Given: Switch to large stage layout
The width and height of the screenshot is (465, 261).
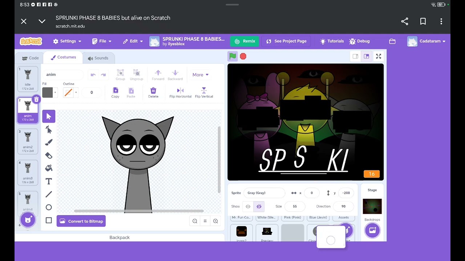Looking at the screenshot, I should [x=366, y=56].
